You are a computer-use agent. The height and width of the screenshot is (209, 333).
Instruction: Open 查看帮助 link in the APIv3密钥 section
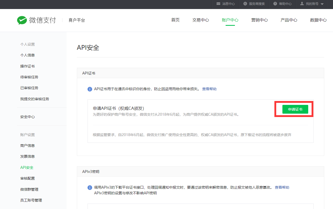[282, 187]
